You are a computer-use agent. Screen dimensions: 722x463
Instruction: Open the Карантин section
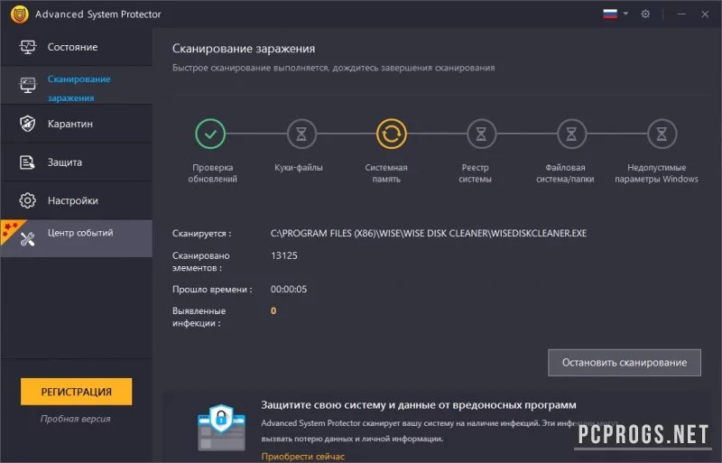77,124
